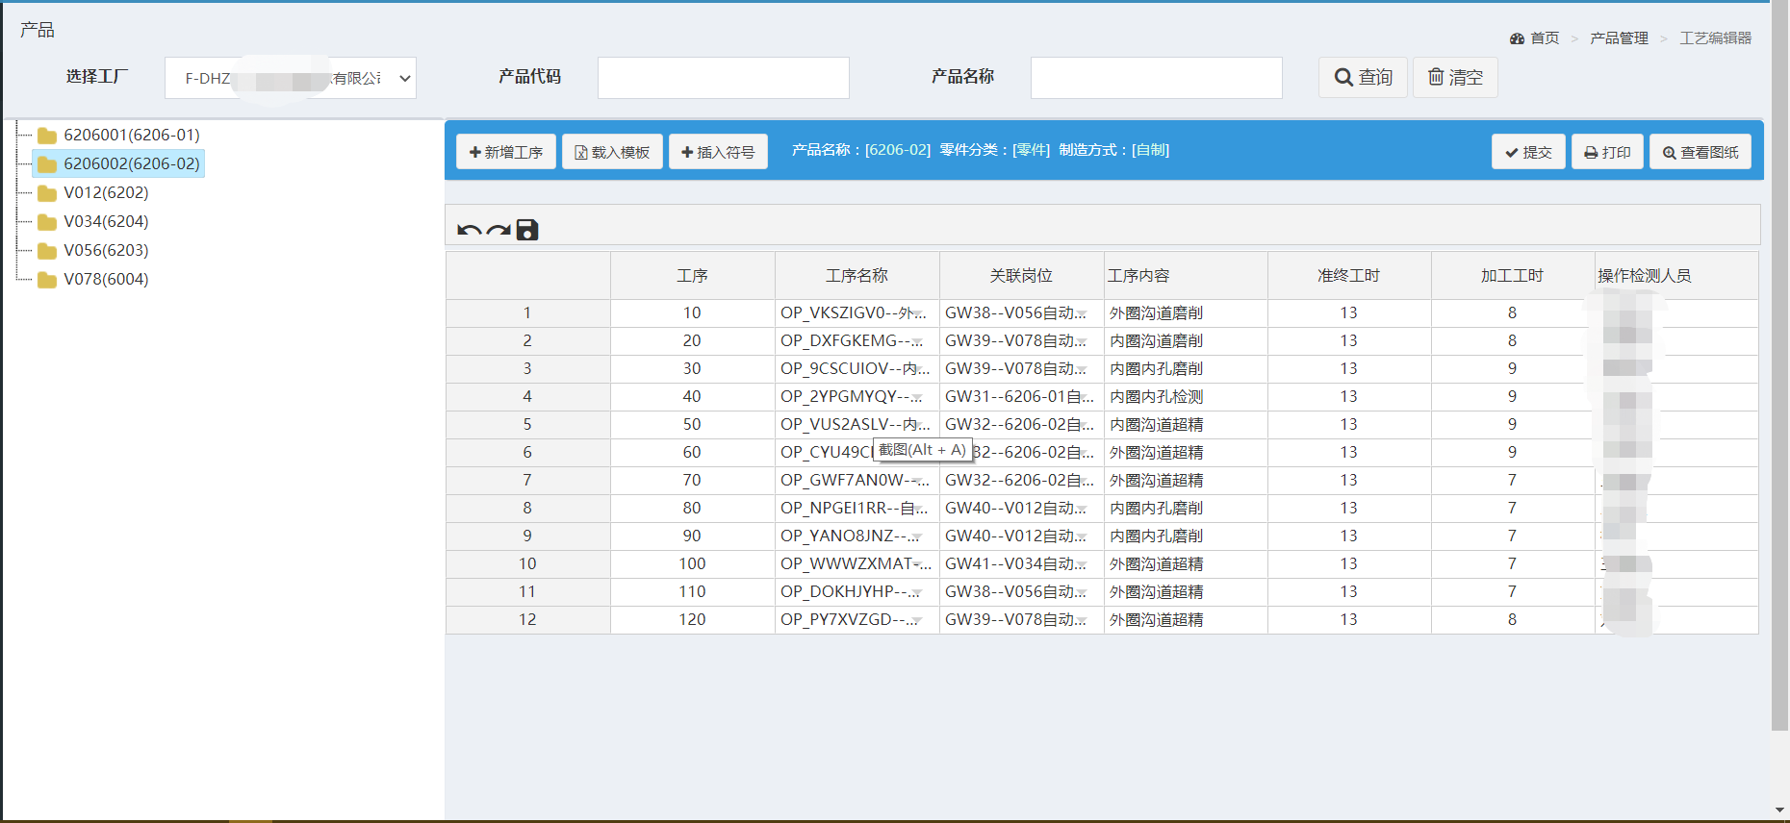Click the 加工工时 column header
Image resolution: width=1790 pixels, height=823 pixels.
click(x=1513, y=276)
